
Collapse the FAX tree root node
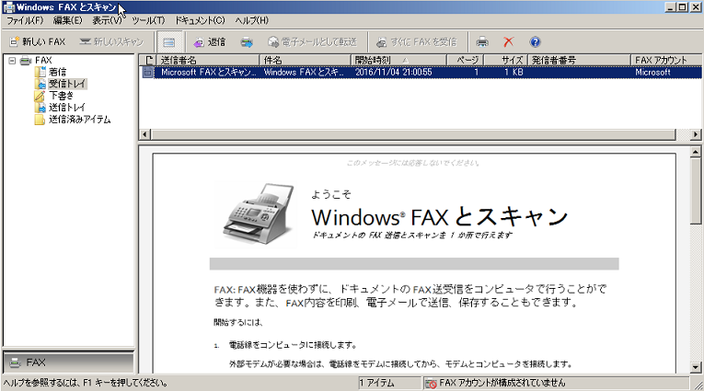coord(12,61)
